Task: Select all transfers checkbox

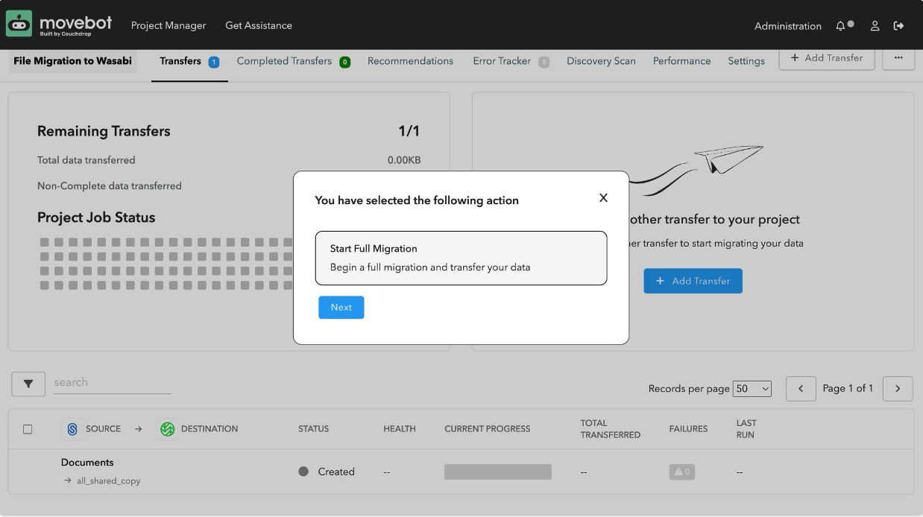Action: pos(28,429)
